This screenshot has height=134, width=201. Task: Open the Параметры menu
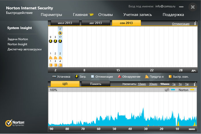pyautogui.click(x=51, y=15)
